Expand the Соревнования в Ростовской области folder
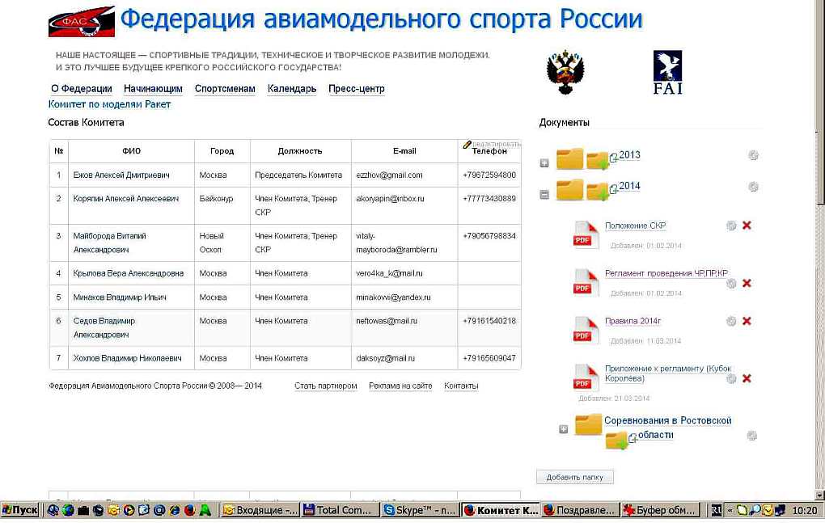825x523 pixels. 564,429
